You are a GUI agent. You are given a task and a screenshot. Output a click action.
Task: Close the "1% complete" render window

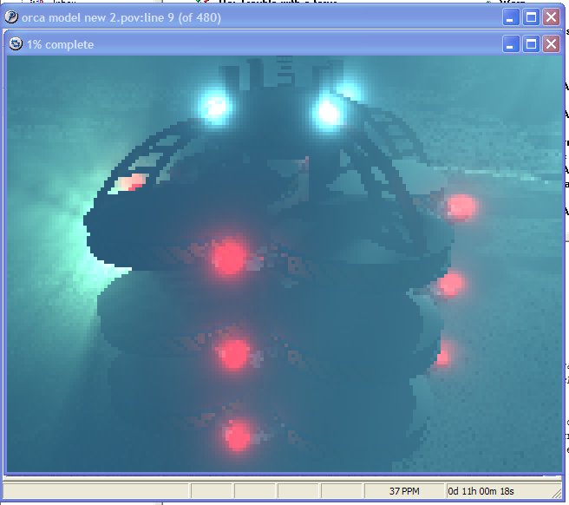tap(551, 43)
